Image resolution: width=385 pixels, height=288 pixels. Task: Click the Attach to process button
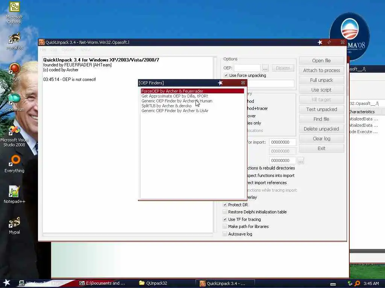pos(321,70)
